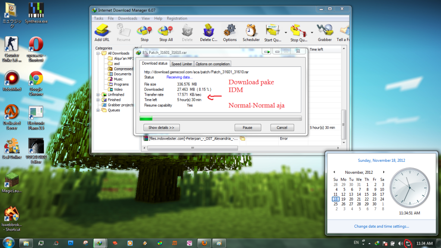Cancel the current download
This screenshot has height=248, width=441.
point(282,128)
